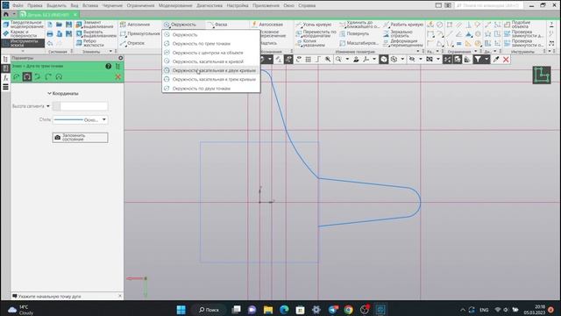Click the zoom magnifier icon
This screenshot has height=316, width=561.
point(338,60)
